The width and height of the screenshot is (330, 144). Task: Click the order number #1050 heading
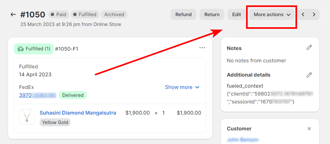(x=33, y=15)
